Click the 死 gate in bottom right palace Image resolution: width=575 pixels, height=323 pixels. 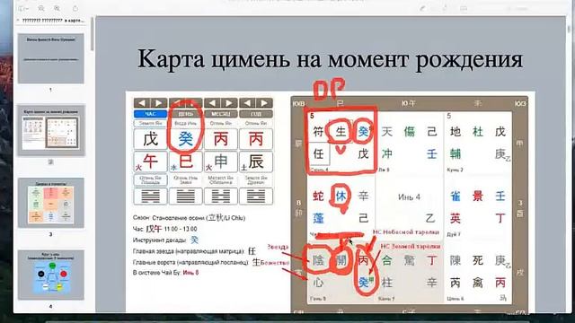pyautogui.click(x=477, y=260)
